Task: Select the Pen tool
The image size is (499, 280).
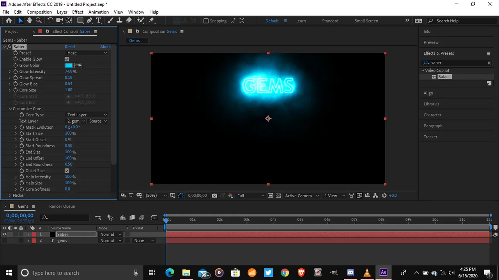Action: pos(90,21)
